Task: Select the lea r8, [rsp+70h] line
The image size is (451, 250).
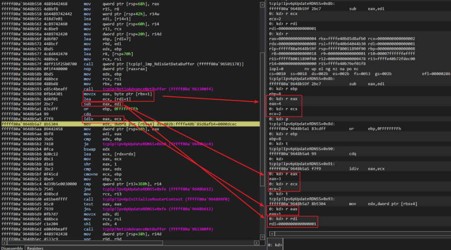Action: 131,54
